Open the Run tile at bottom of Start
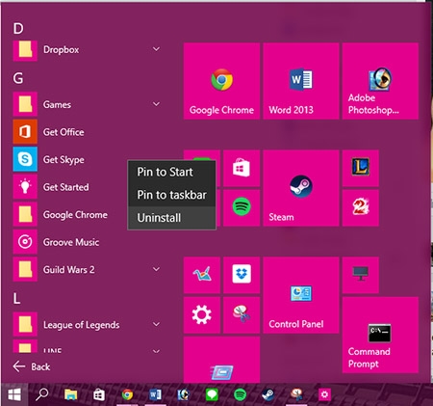This screenshot has height=406, width=433. (221, 360)
